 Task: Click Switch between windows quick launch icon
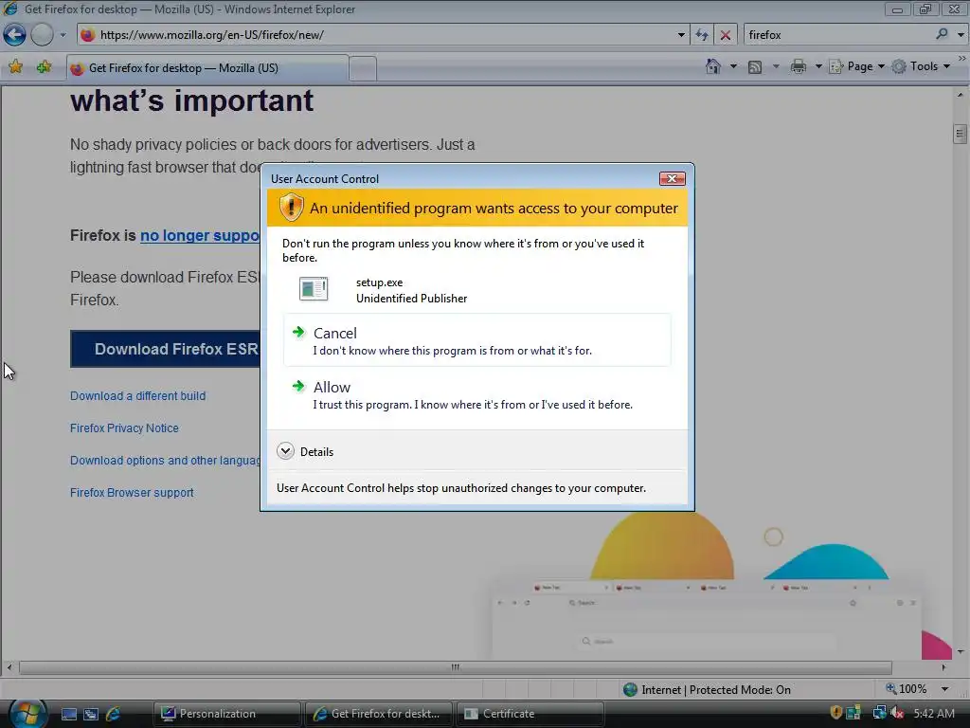[91, 714]
